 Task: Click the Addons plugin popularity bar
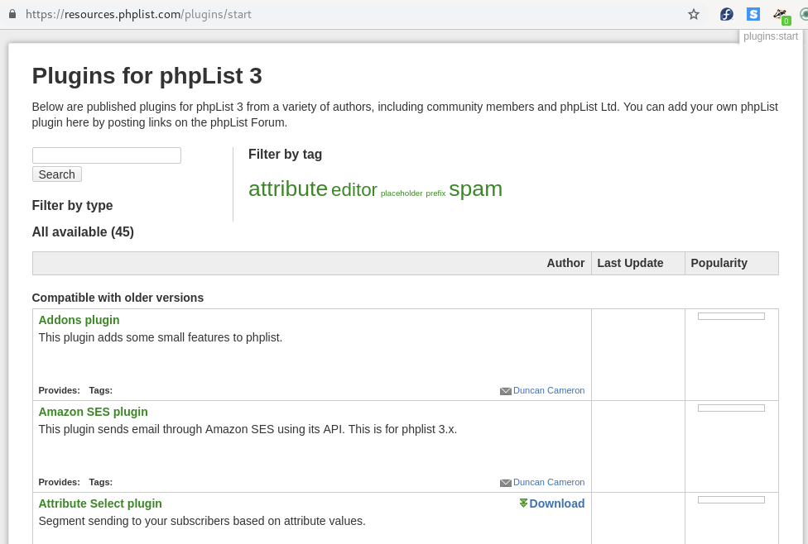[x=731, y=316]
